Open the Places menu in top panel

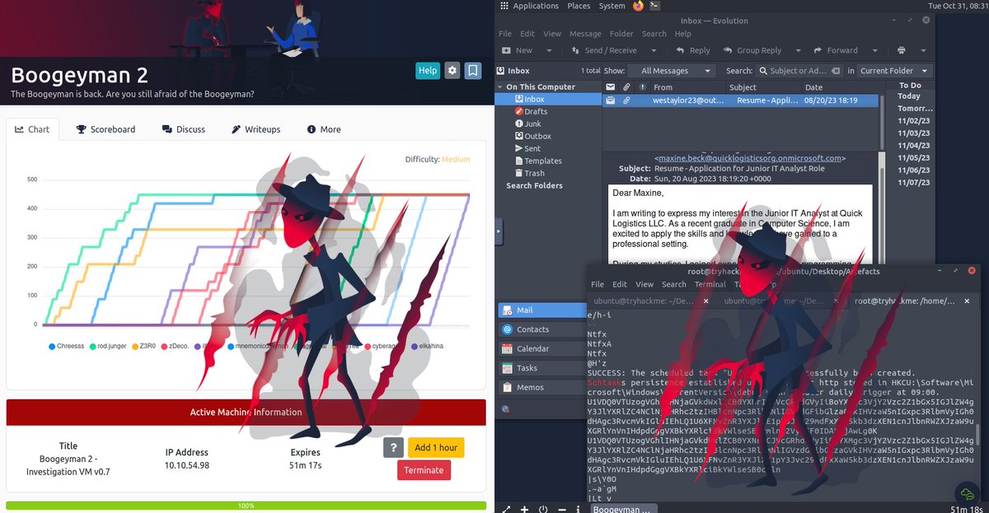click(x=579, y=6)
